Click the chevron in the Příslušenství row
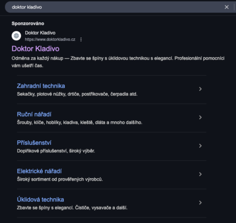Screen dimensions: 236x223 pyautogui.click(x=200, y=146)
